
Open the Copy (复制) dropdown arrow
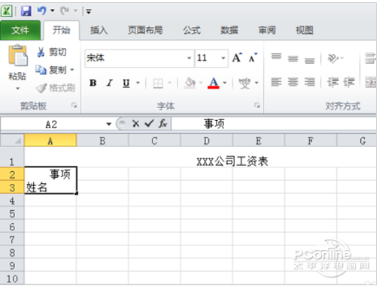tap(72, 70)
